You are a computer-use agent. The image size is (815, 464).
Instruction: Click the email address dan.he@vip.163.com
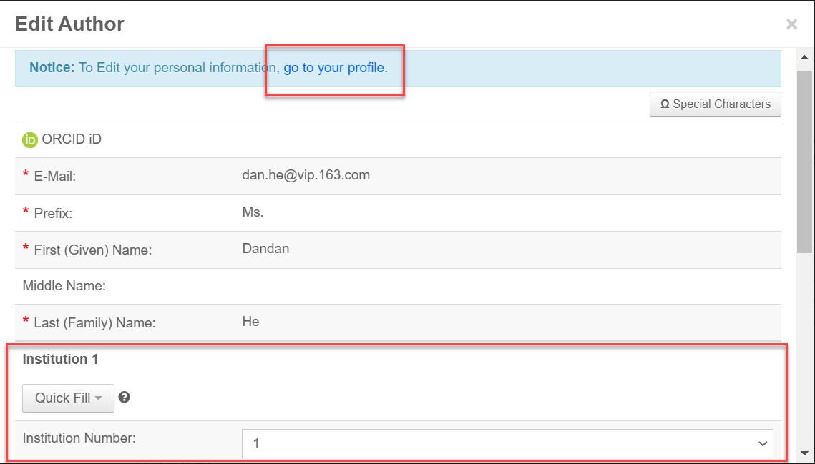click(306, 174)
